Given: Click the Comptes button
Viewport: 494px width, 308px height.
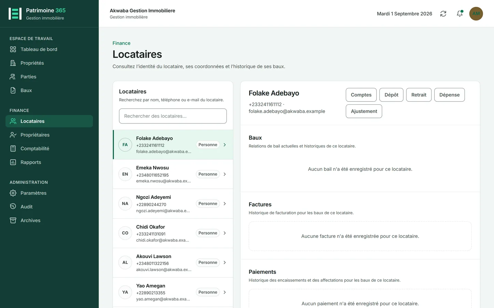Looking at the screenshot, I should point(361,95).
